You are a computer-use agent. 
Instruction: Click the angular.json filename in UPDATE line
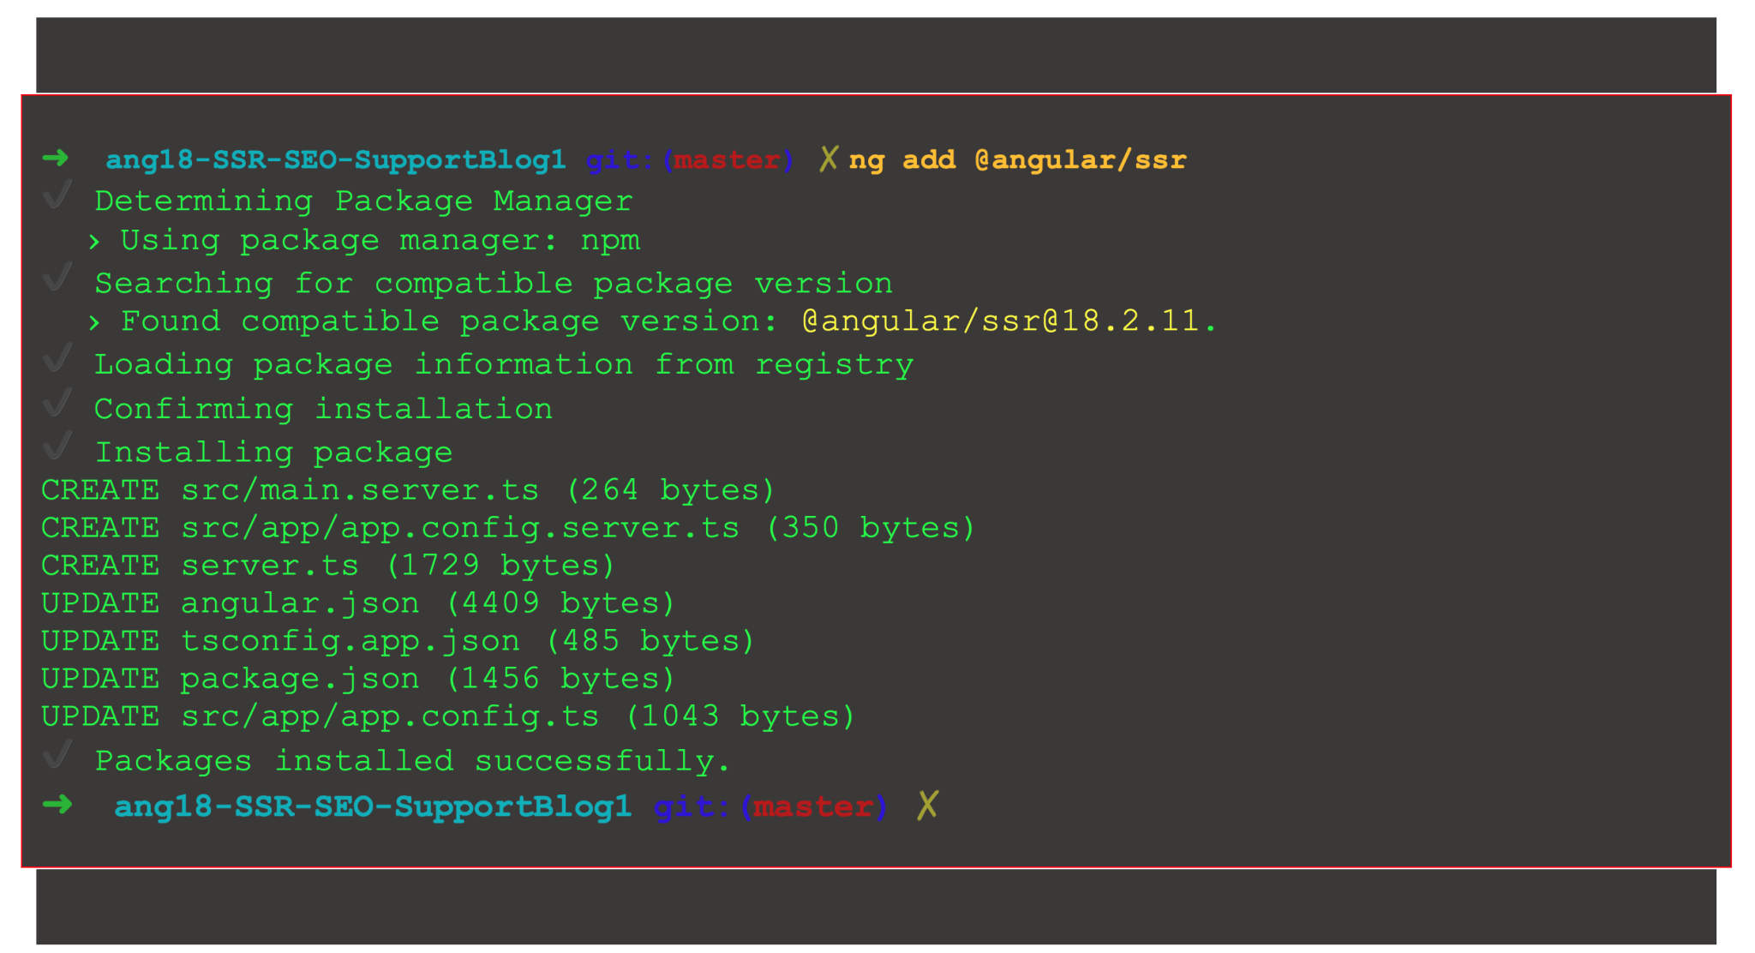coord(300,603)
